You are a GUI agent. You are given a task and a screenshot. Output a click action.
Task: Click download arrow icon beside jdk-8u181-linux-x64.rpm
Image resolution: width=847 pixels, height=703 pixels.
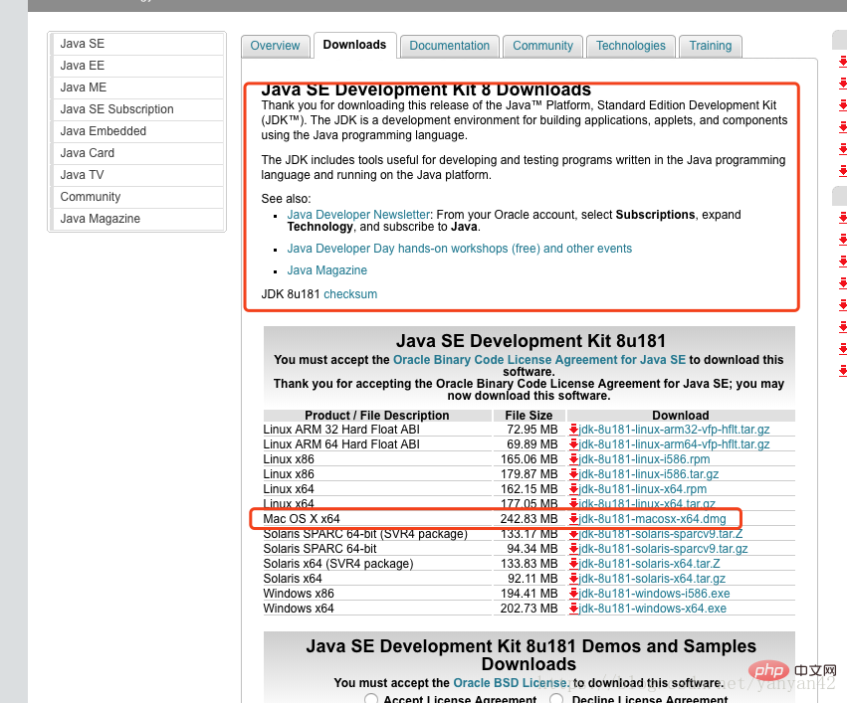(x=573, y=489)
